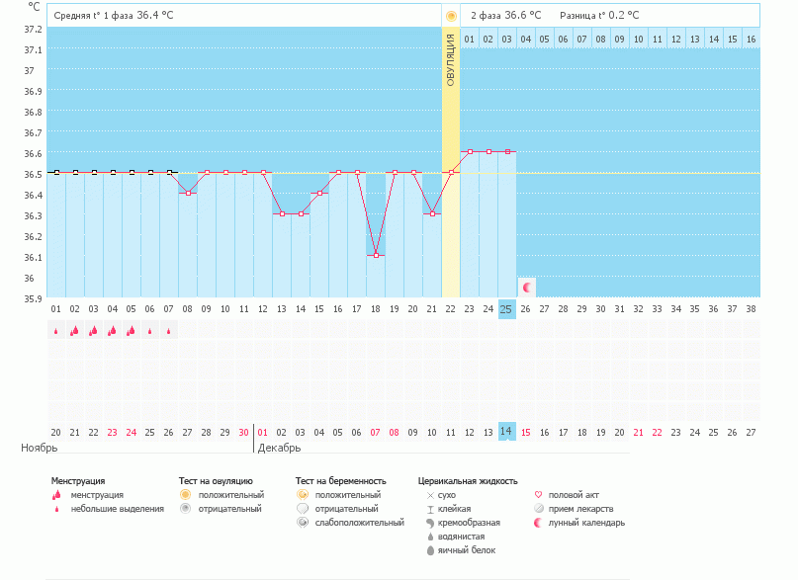Click the vertical ОВУЛЯЦИЯ label in the yellow column

tap(450, 60)
